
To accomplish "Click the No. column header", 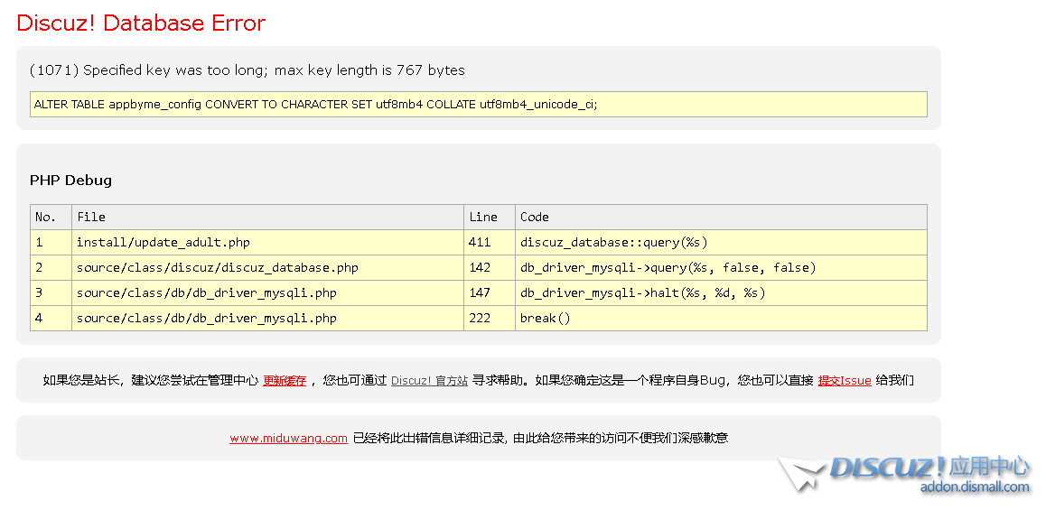I will [51, 218].
